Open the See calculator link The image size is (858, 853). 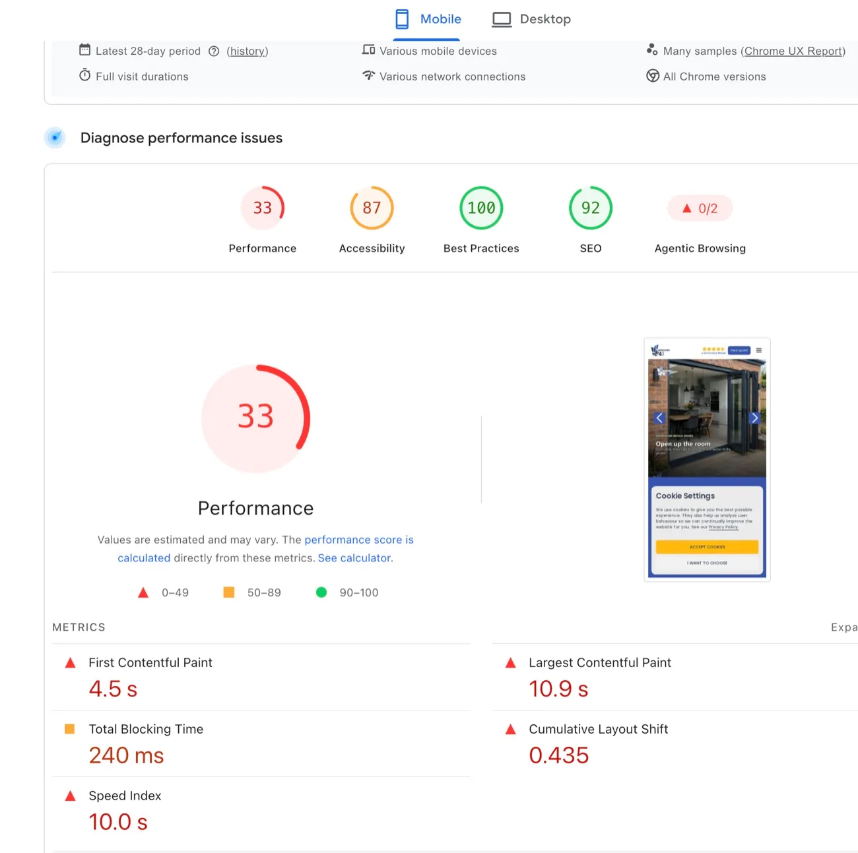tap(354, 558)
